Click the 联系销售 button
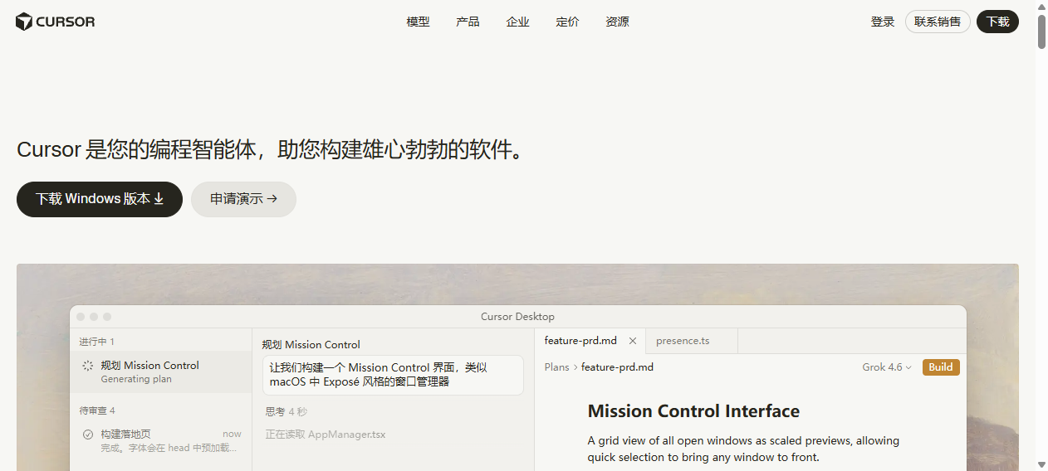 click(x=938, y=22)
